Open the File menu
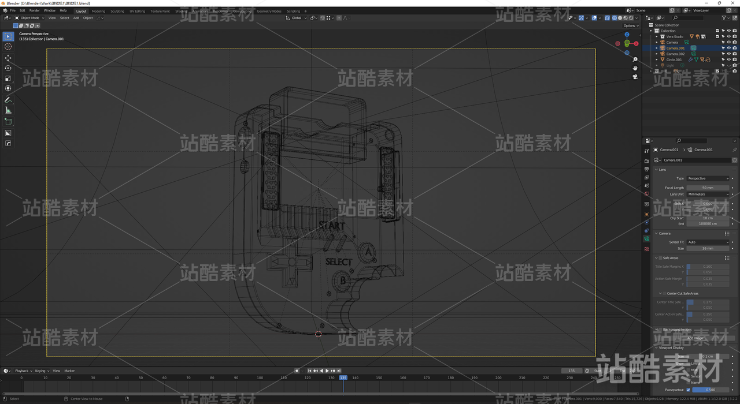Image resolution: width=740 pixels, height=404 pixels. click(13, 10)
